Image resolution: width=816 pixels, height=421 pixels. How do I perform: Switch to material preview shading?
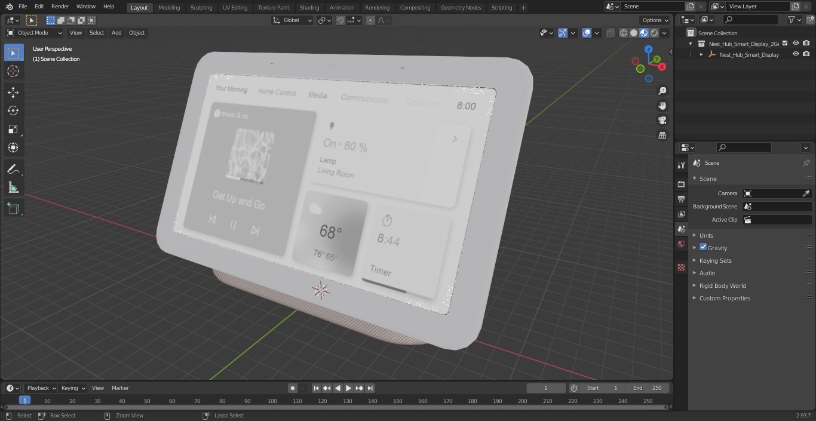[x=644, y=33]
